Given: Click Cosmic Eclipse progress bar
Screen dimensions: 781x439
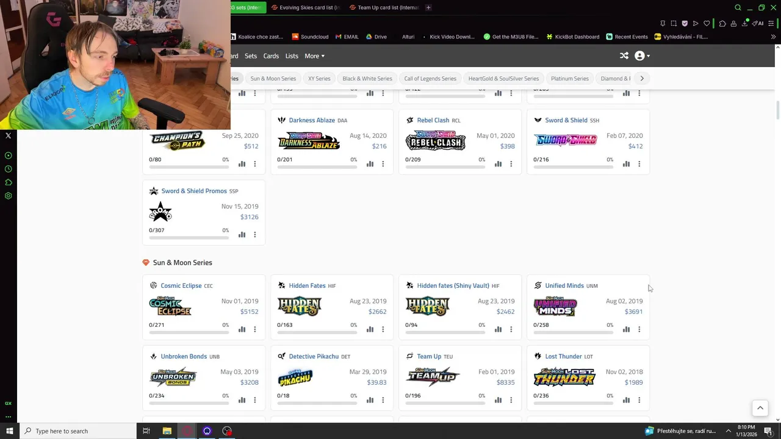Looking at the screenshot, I should tap(188, 332).
